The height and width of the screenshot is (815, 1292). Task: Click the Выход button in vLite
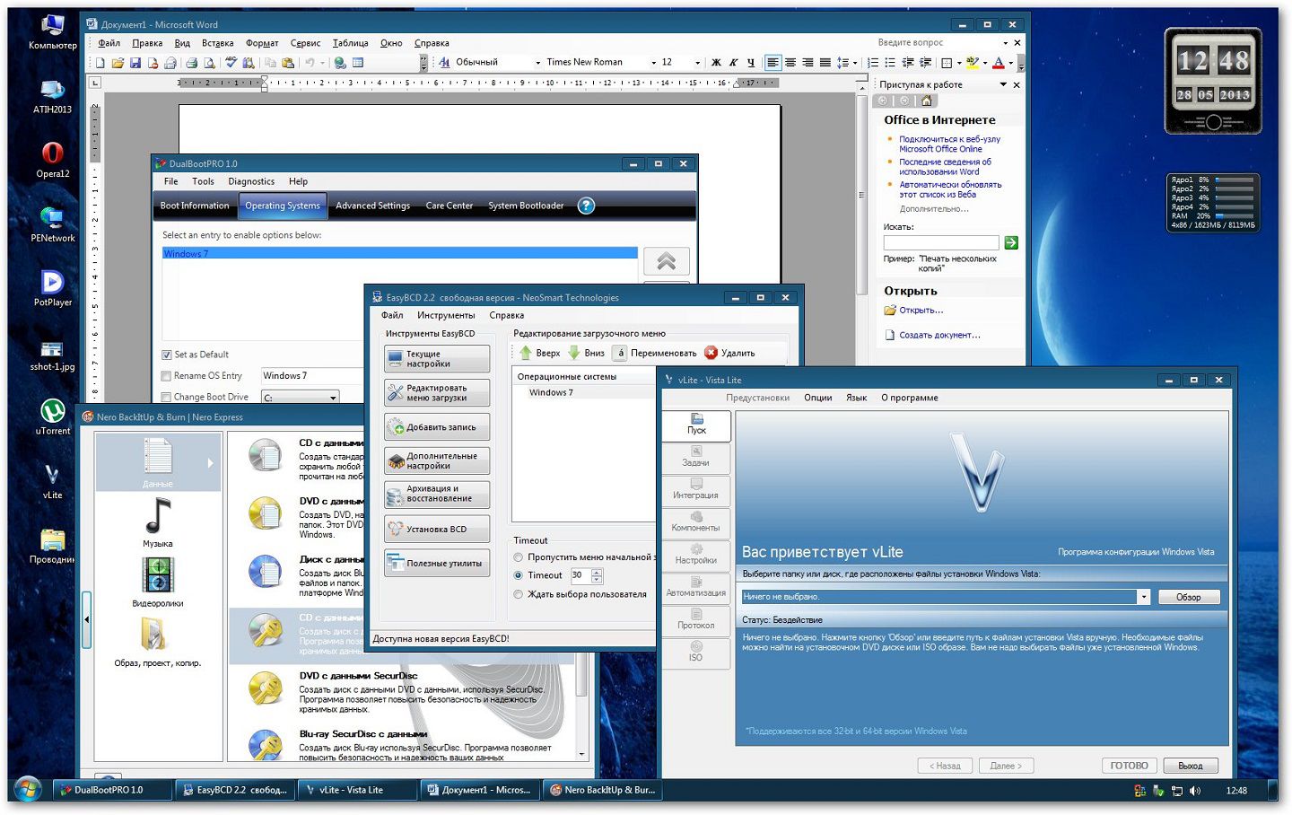click(x=1191, y=766)
